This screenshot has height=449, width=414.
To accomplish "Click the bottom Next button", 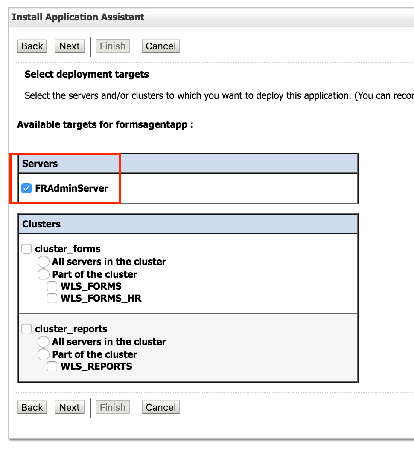I will (x=69, y=407).
